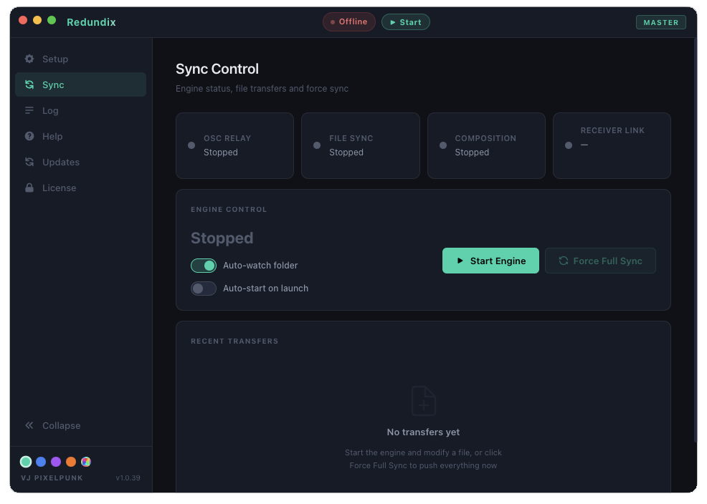This screenshot has height=504, width=707.
Task: Choose the multicolor theme swatch
Action: [x=85, y=461]
